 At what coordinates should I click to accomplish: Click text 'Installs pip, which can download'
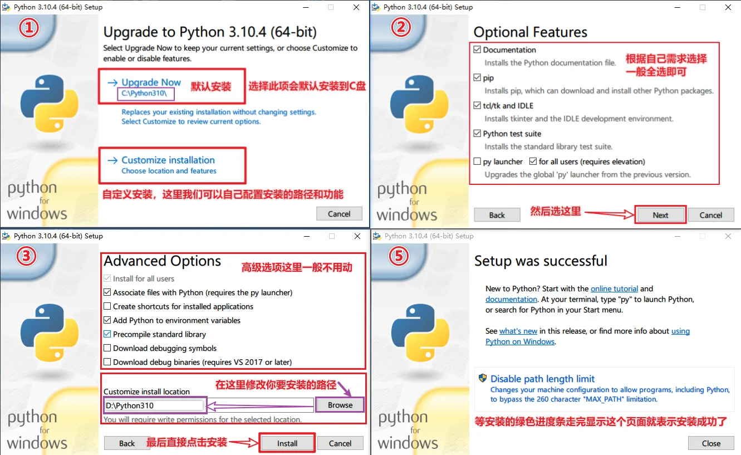tap(598, 91)
